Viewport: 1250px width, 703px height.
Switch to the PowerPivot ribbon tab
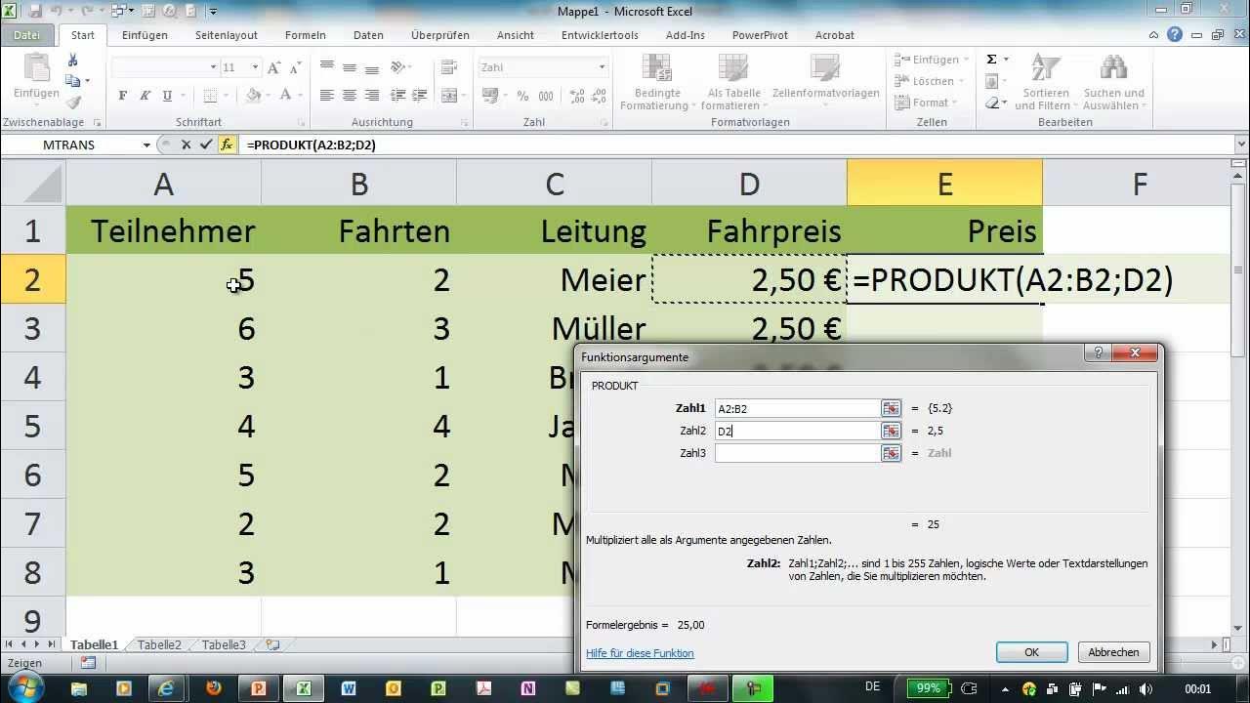point(760,35)
